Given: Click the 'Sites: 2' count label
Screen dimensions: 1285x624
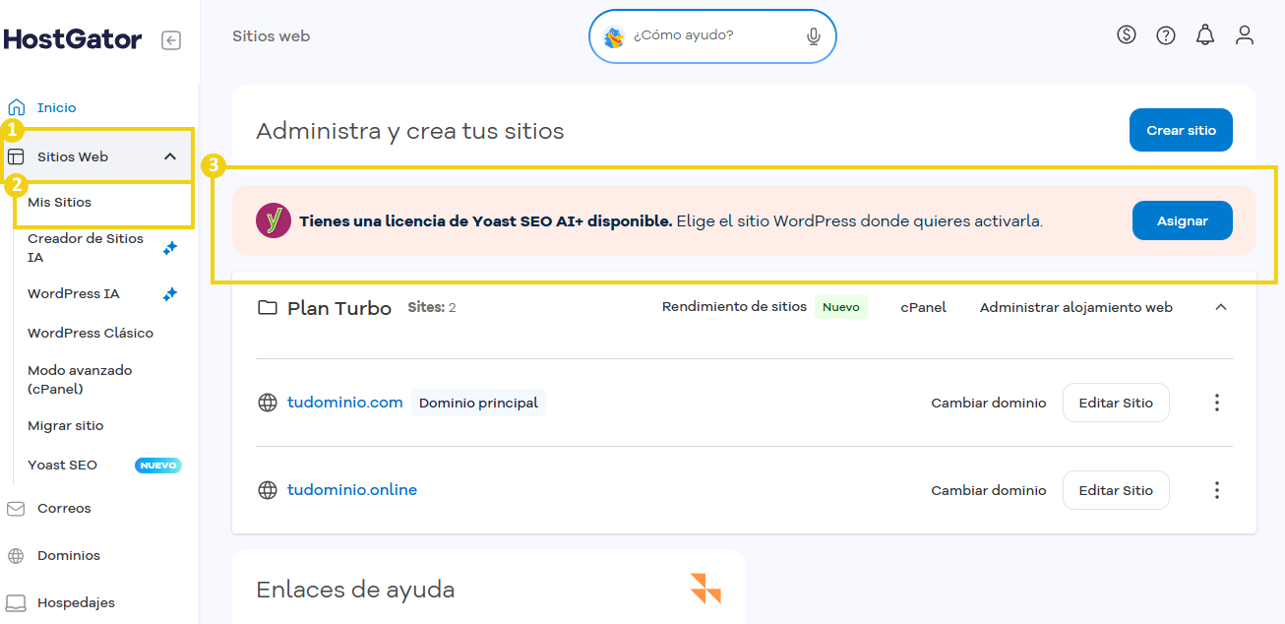Looking at the screenshot, I should pyautogui.click(x=432, y=307).
